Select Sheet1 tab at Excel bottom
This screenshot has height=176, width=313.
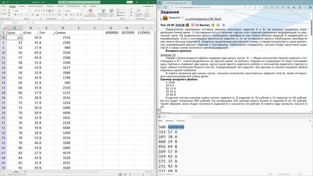pos(16,172)
